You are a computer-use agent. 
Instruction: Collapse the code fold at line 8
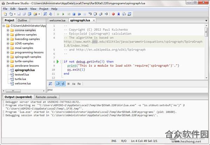click(62, 61)
